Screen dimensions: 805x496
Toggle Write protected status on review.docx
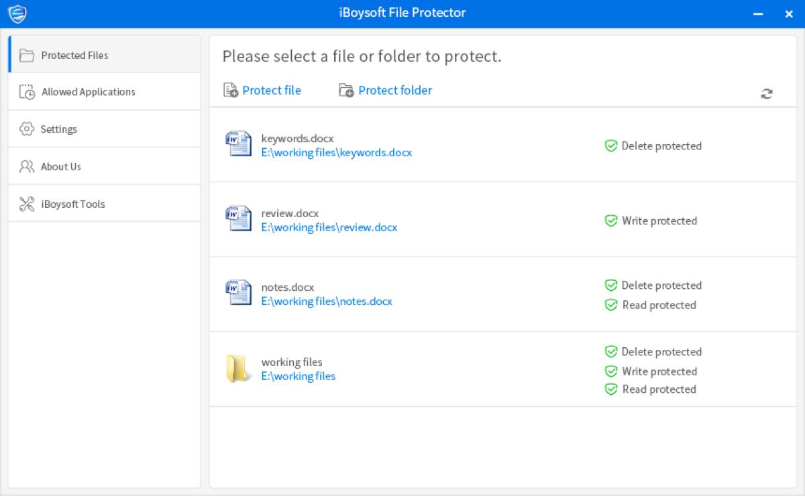611,221
